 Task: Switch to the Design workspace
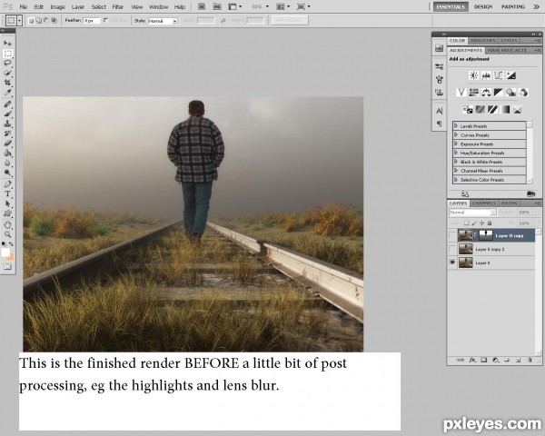[x=483, y=6]
